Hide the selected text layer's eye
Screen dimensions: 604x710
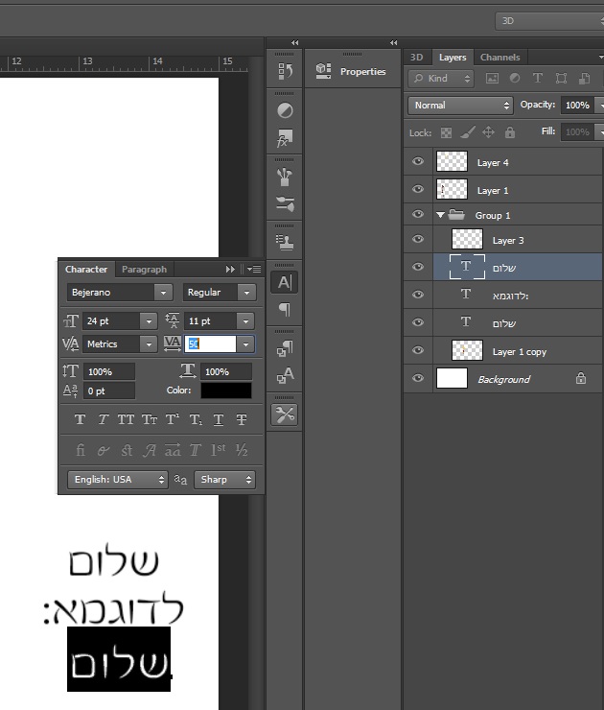tap(418, 267)
